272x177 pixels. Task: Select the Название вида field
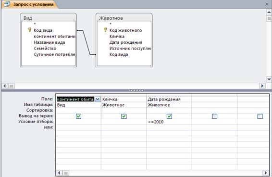click(x=49, y=42)
